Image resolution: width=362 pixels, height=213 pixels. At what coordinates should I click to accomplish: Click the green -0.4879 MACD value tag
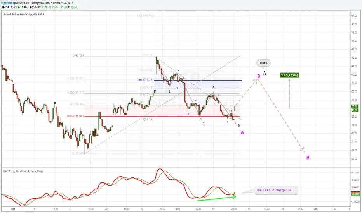(x=355, y=194)
